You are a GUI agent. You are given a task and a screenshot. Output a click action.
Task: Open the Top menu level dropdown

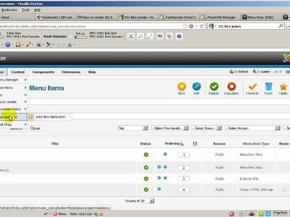click(133, 128)
